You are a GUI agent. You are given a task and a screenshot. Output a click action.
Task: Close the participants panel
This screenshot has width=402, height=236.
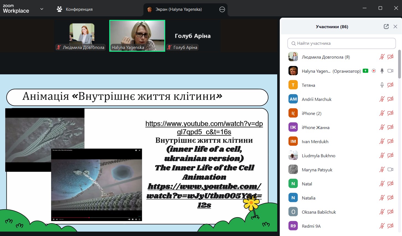[395, 27]
